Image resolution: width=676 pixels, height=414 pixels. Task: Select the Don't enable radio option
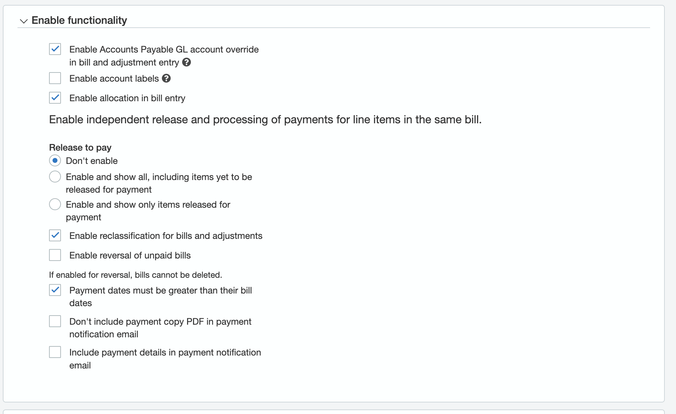(55, 160)
